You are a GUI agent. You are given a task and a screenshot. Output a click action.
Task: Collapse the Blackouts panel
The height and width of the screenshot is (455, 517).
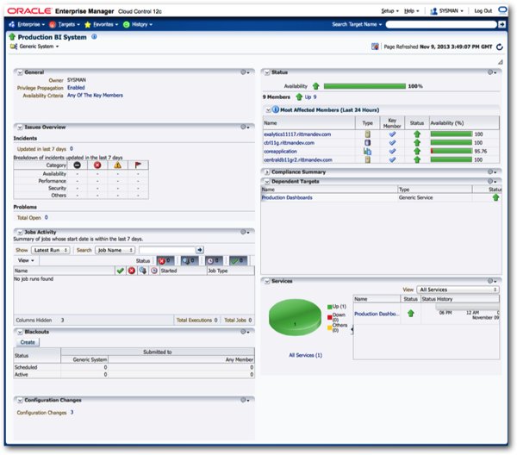point(20,332)
